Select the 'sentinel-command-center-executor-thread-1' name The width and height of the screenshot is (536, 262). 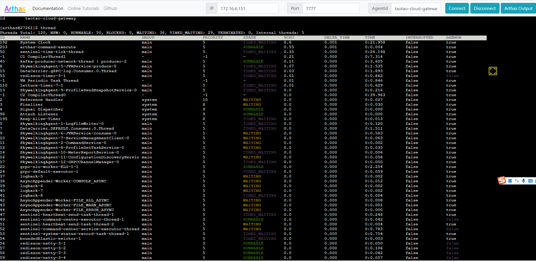pyautogui.click(x=72, y=220)
